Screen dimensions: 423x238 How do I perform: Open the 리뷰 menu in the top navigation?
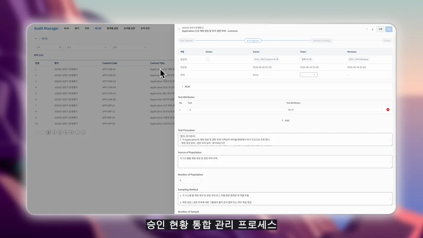point(87,28)
